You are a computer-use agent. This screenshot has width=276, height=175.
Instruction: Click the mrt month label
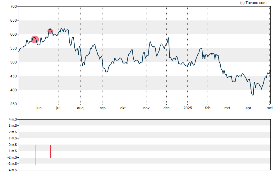pos(227,108)
